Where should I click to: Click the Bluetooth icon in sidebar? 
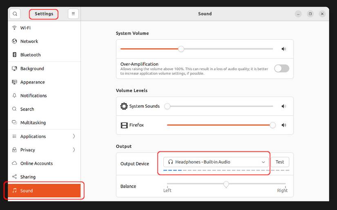coord(15,55)
